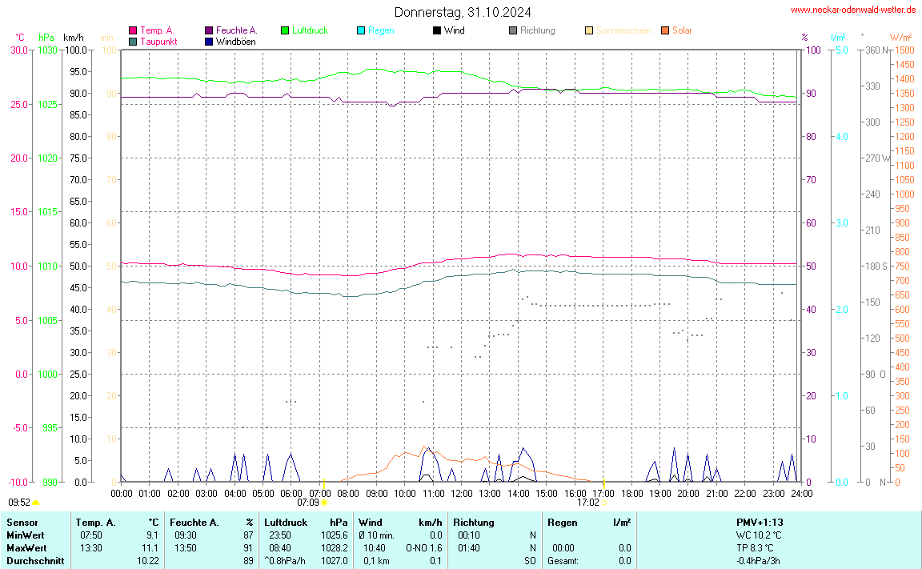
Task: Click the PMV+1:13 text
Action: pos(760,522)
